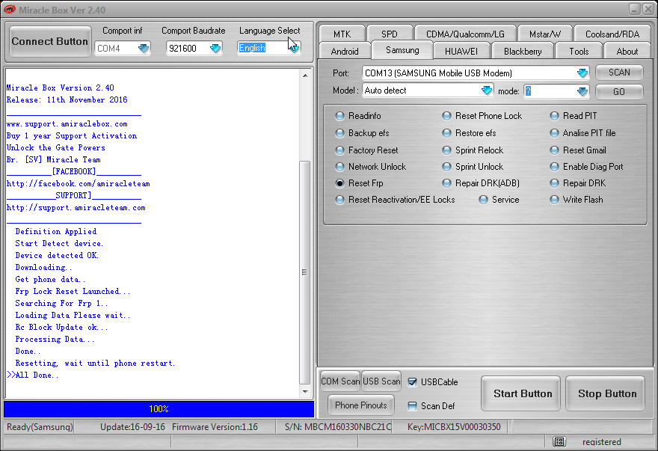Open the Language Select dropdown arrow
The height and width of the screenshot is (451, 658).
[x=294, y=49]
